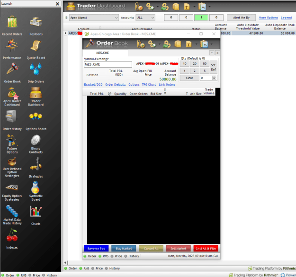Screen dimensions: 296x277
Task: Click paperclip icon in Trader Dashboard toolbar
Action: click(x=139, y=7)
